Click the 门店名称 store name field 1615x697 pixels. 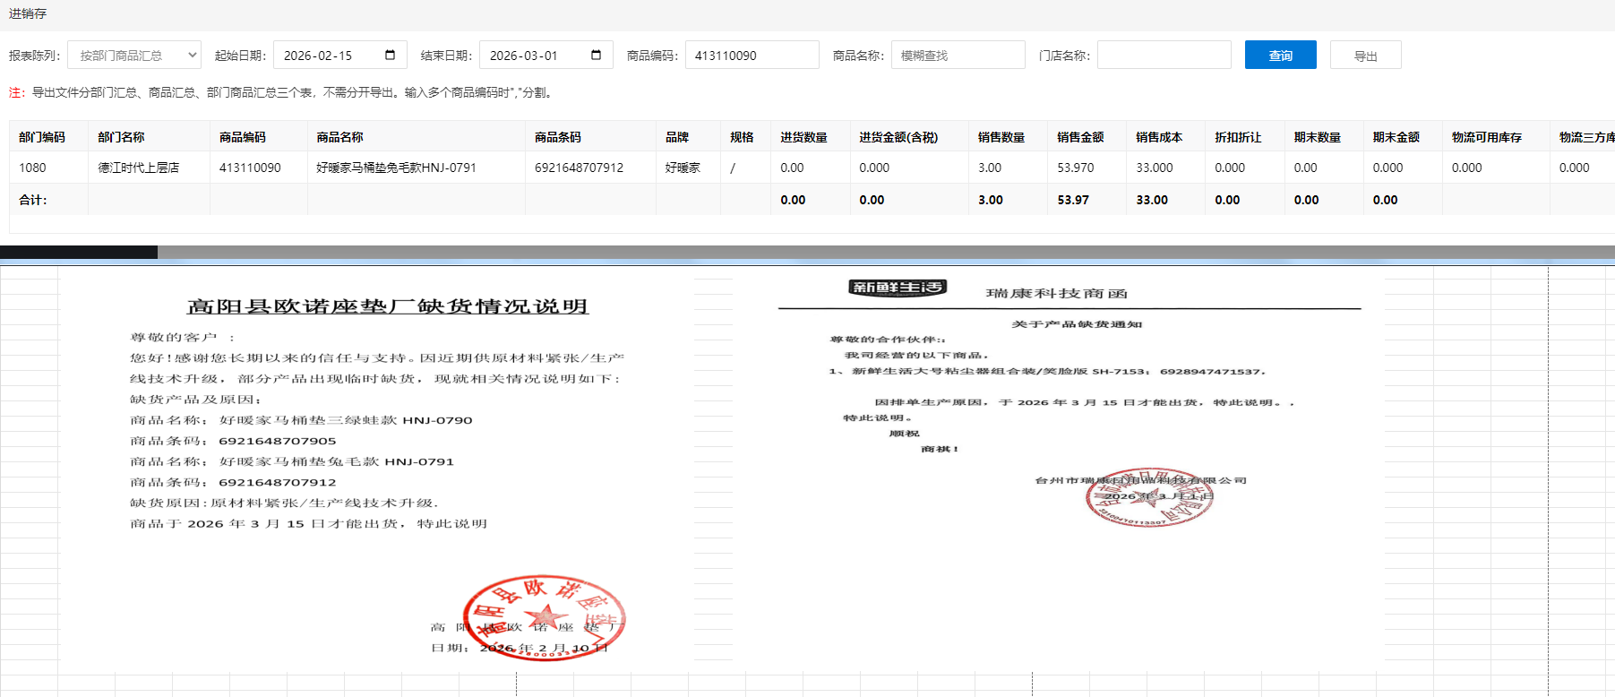1164,56
